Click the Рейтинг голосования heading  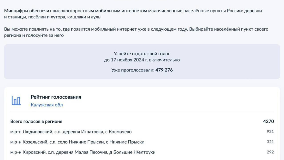[x=56, y=97]
